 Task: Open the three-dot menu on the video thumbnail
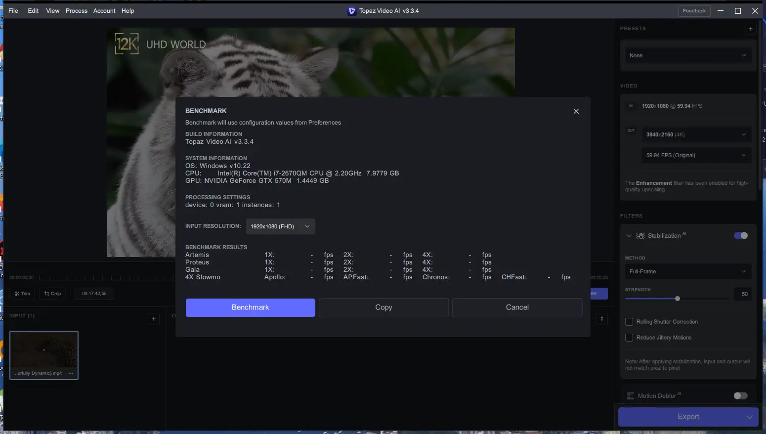click(71, 373)
